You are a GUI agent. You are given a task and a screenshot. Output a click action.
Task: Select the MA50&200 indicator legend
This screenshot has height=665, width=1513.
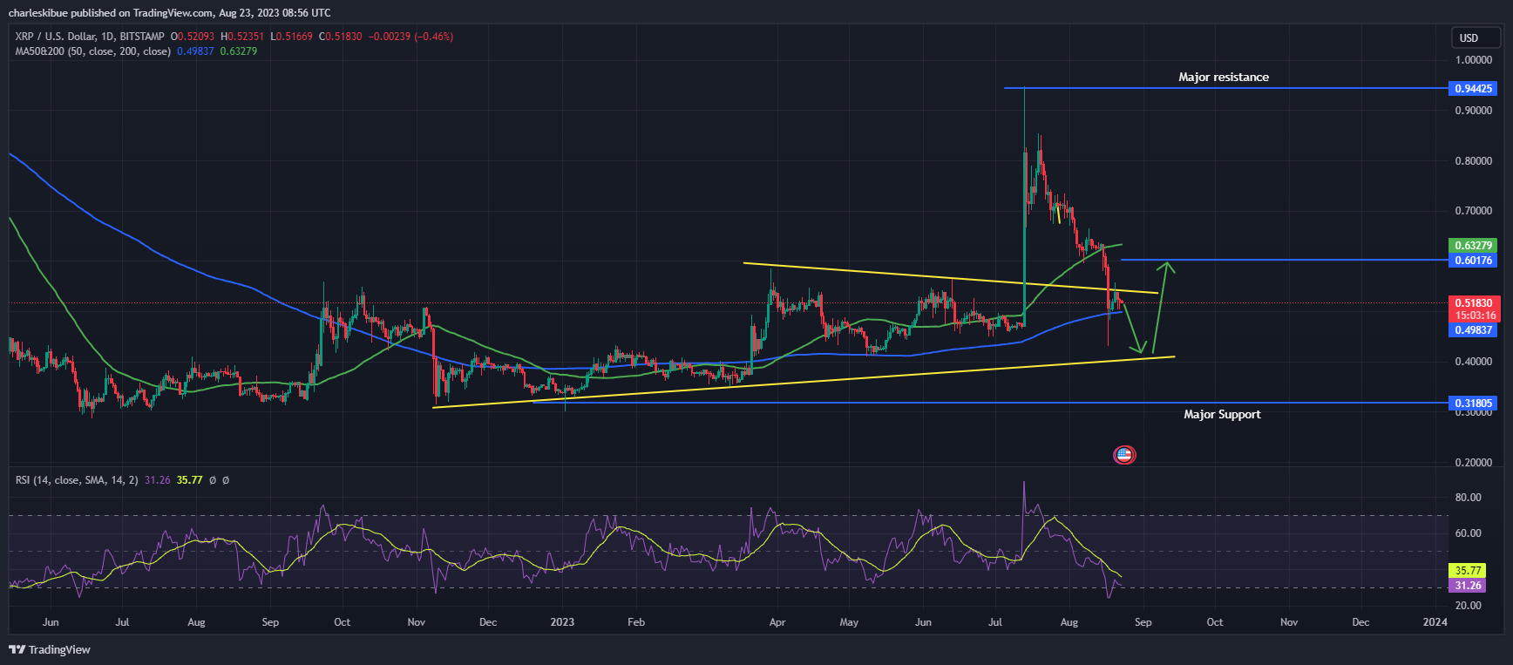pos(92,51)
